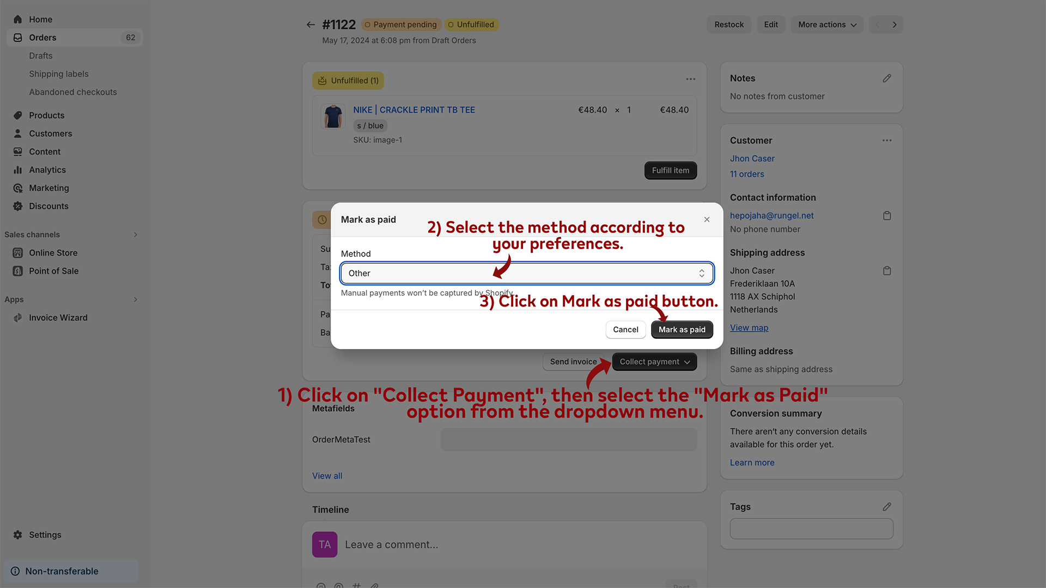This screenshot has width=1046, height=588.
Task: Open Drafts under Orders
Action: (41, 56)
